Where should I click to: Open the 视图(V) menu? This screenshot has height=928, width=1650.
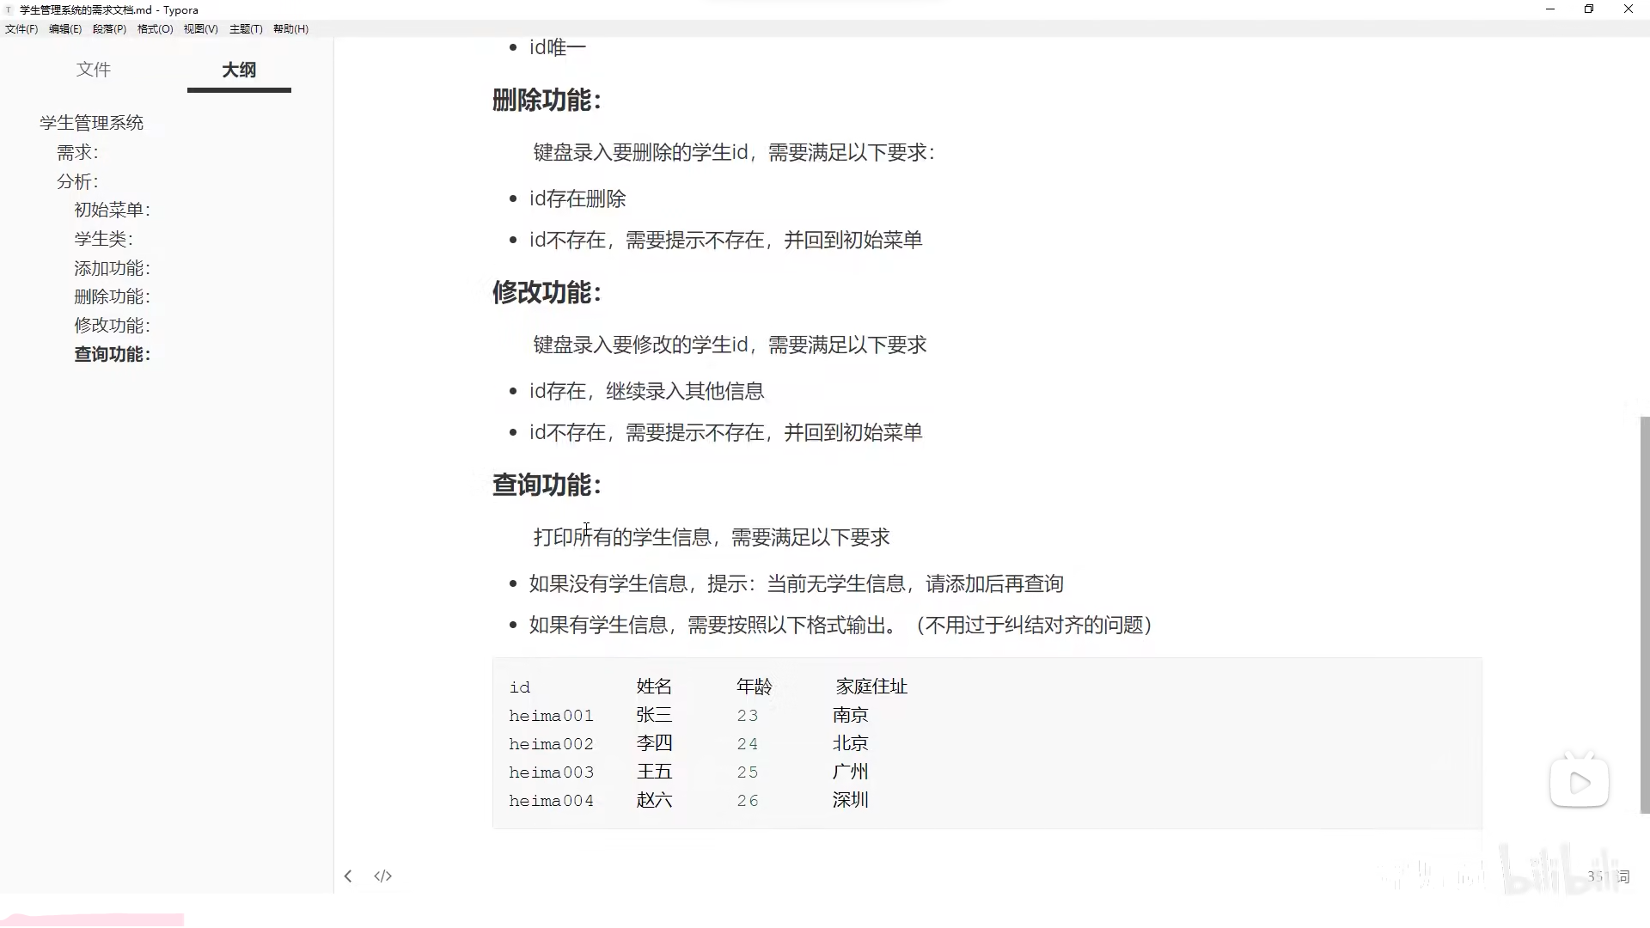[x=200, y=28]
